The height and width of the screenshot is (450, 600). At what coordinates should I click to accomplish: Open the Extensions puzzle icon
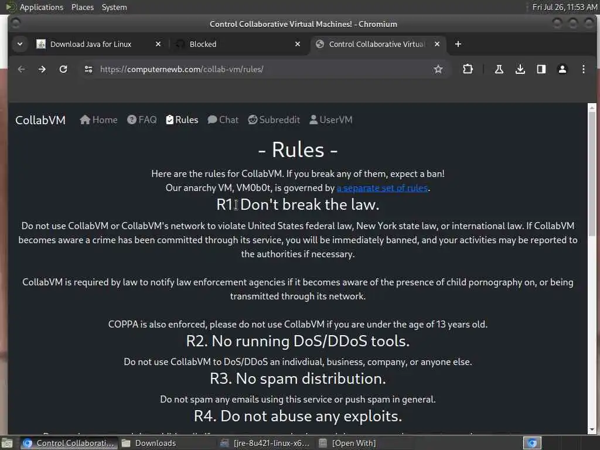click(x=468, y=69)
